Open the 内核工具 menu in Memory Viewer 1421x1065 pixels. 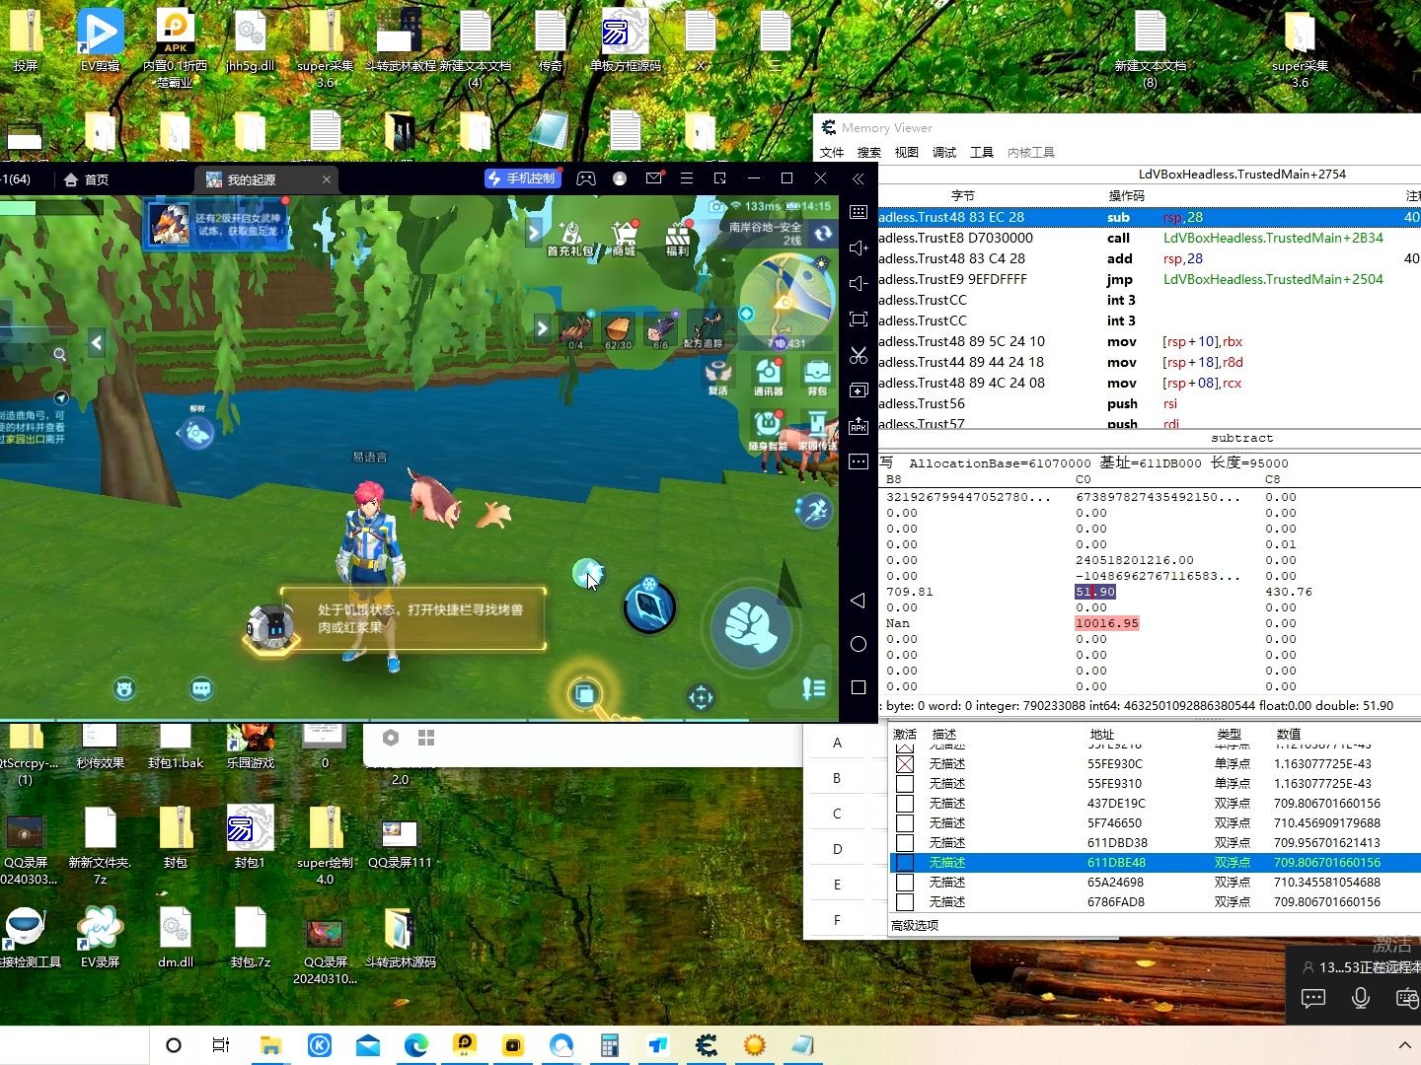[1031, 152]
